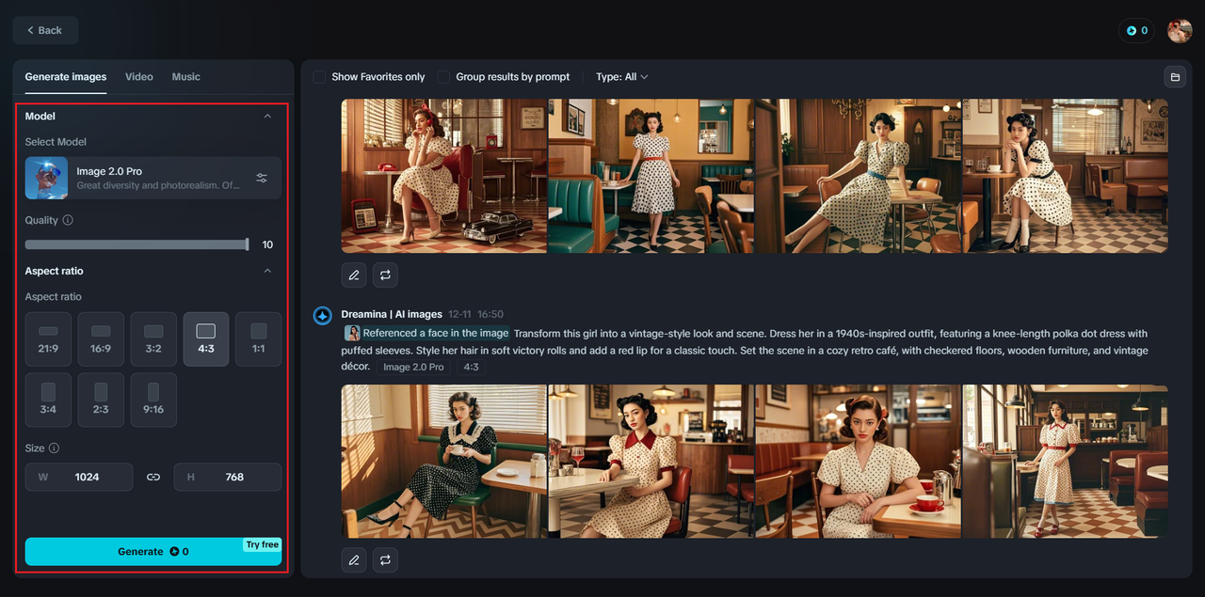Click the Quality slider track
Image resolution: width=1205 pixels, height=597 pixels.
pyautogui.click(x=137, y=244)
